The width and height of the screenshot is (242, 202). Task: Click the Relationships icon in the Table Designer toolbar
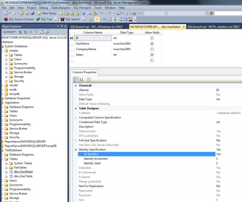coord(104,19)
